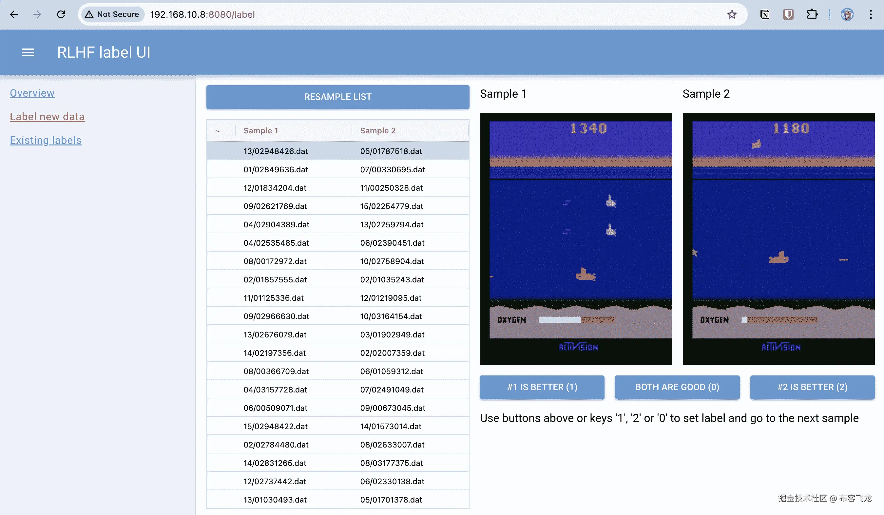
Task: Click the uBlock shield extension icon
Action: point(788,14)
